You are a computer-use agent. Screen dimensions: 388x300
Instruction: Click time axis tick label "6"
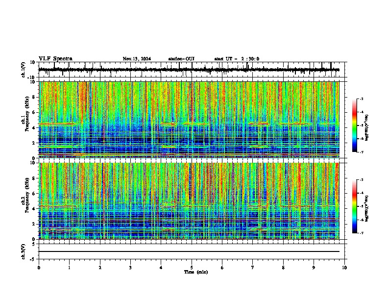(x=222, y=268)
